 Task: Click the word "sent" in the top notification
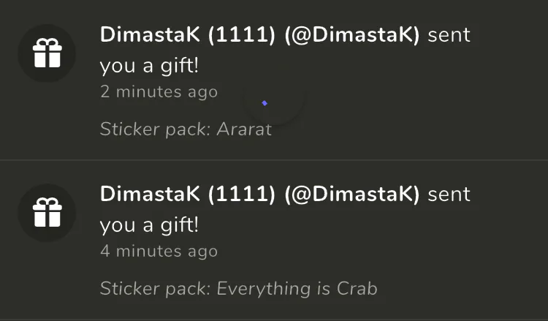click(x=449, y=34)
